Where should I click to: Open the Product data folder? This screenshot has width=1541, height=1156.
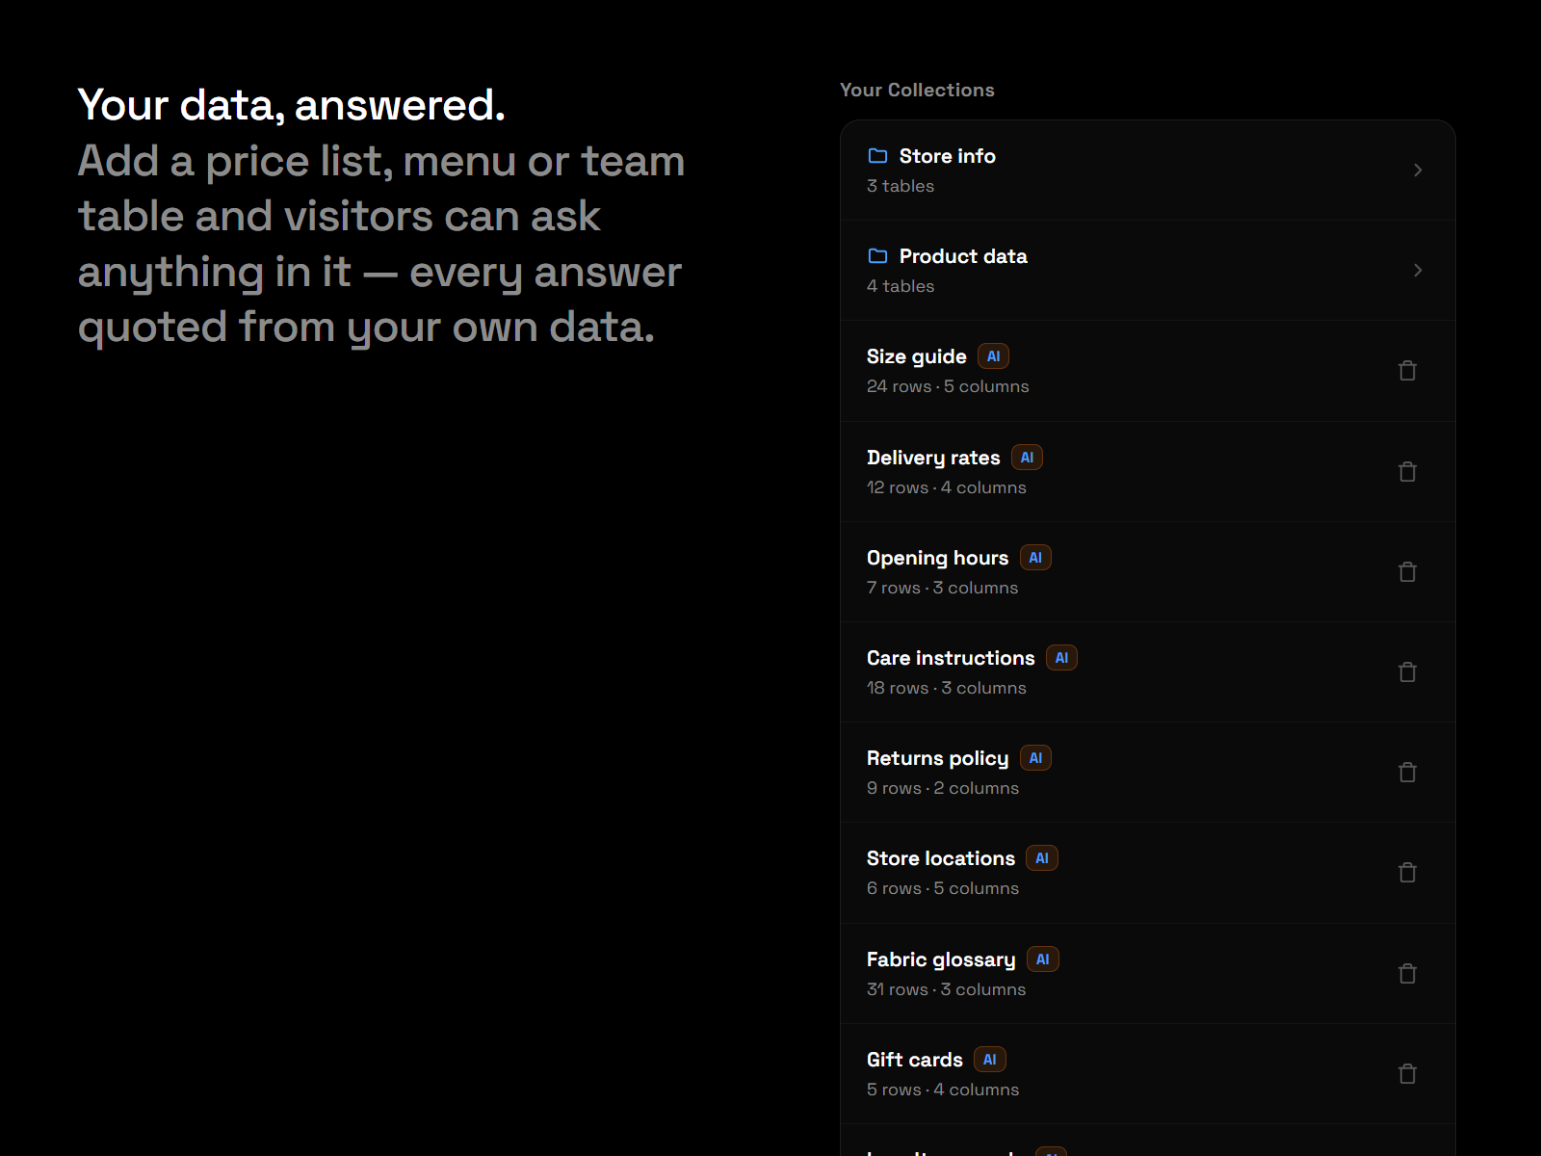(x=1147, y=271)
